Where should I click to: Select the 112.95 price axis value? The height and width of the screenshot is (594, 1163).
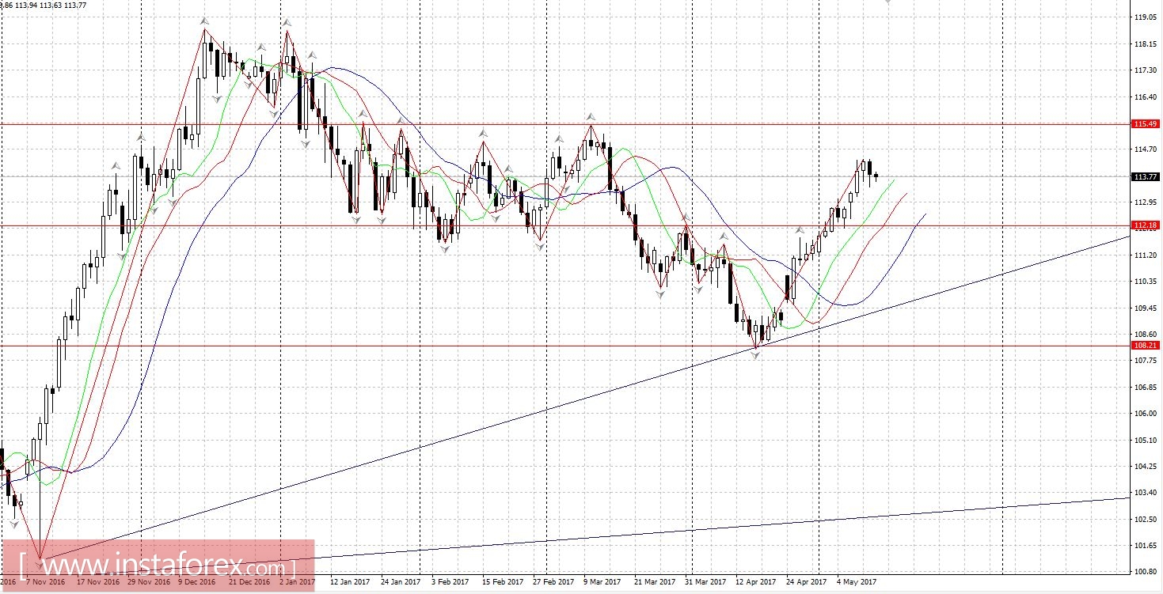click(x=1145, y=202)
